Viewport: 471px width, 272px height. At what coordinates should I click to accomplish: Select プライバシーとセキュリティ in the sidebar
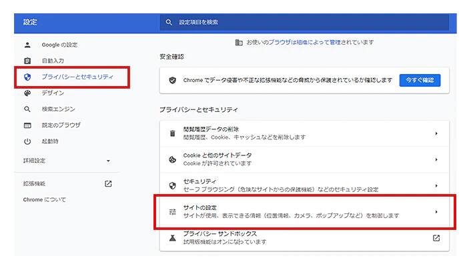point(77,77)
